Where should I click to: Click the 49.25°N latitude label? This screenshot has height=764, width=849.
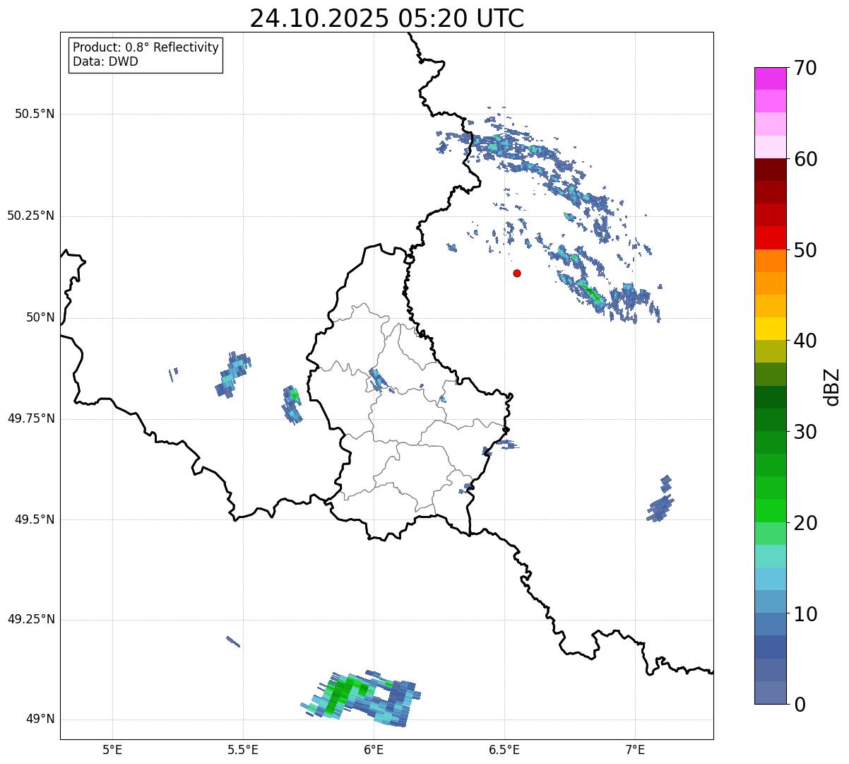click(30, 620)
